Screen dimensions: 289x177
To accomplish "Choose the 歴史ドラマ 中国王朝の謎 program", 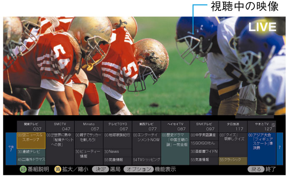I will click(x=175, y=140).
